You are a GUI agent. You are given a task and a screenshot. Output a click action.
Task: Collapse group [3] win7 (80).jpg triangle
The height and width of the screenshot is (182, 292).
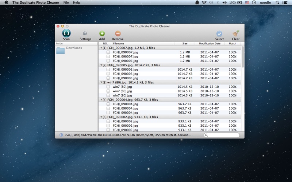click(101, 82)
